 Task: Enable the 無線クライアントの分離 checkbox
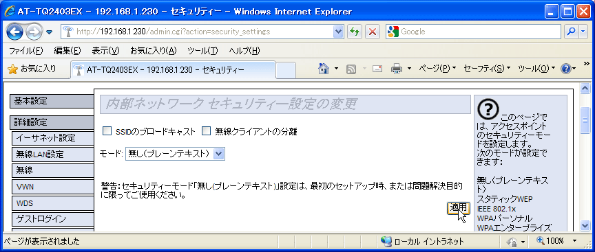point(206,131)
